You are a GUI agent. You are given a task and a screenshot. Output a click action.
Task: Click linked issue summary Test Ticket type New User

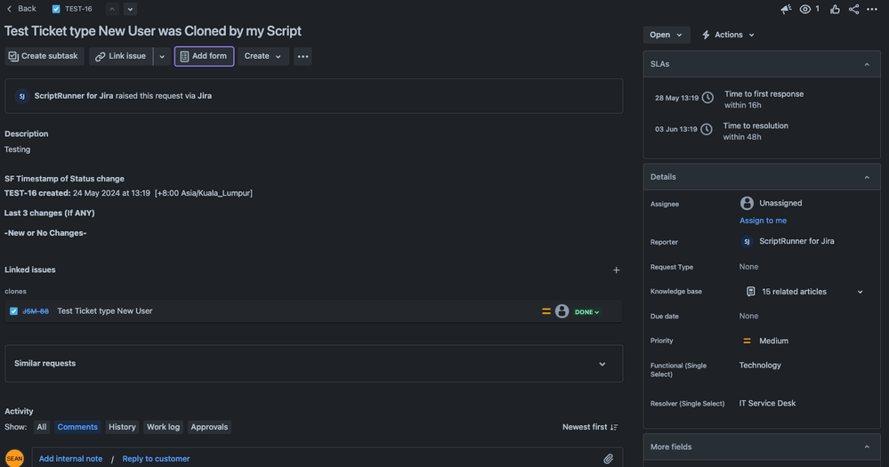tap(105, 311)
